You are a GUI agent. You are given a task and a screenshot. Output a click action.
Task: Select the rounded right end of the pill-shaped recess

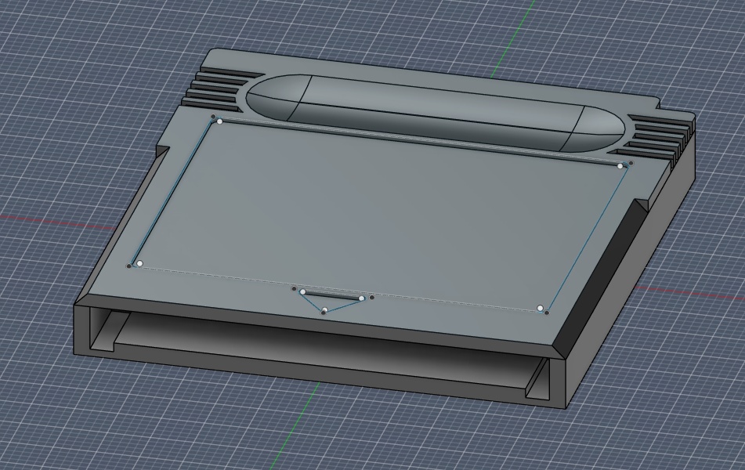594,129
